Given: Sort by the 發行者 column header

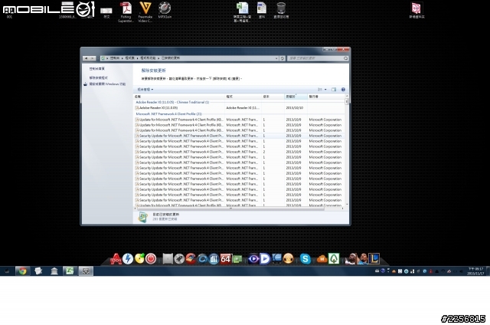Looking at the screenshot, I should 325,97.
